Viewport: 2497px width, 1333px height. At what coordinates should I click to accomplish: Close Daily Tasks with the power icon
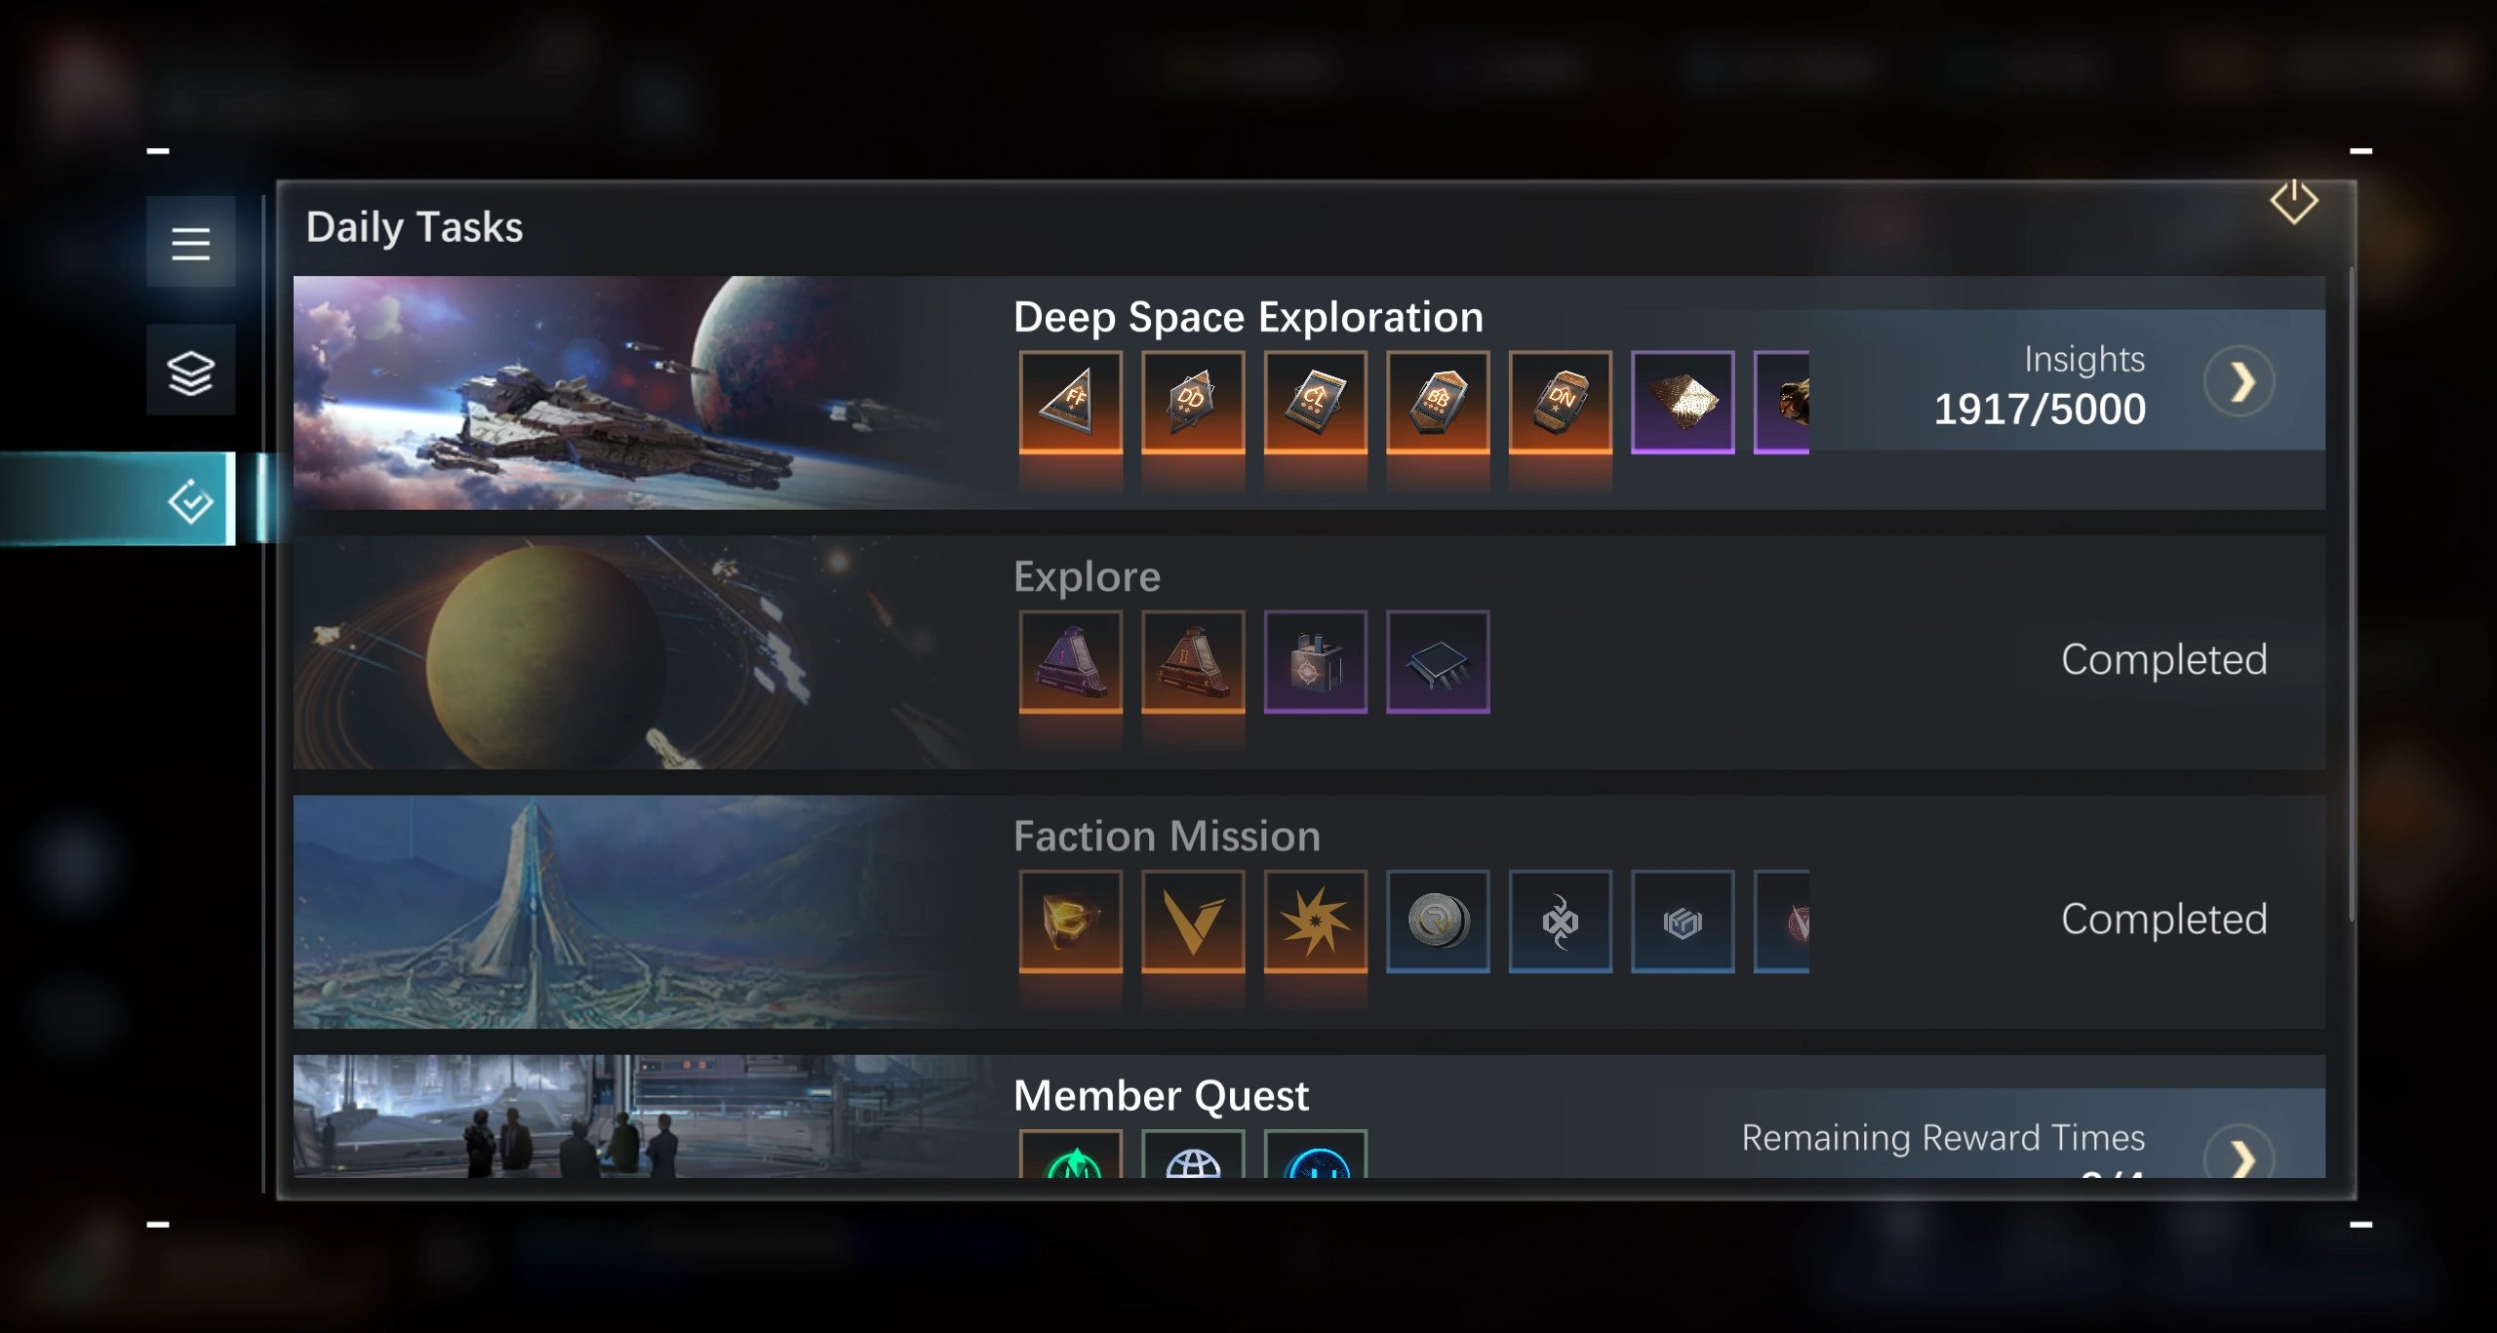[2293, 202]
